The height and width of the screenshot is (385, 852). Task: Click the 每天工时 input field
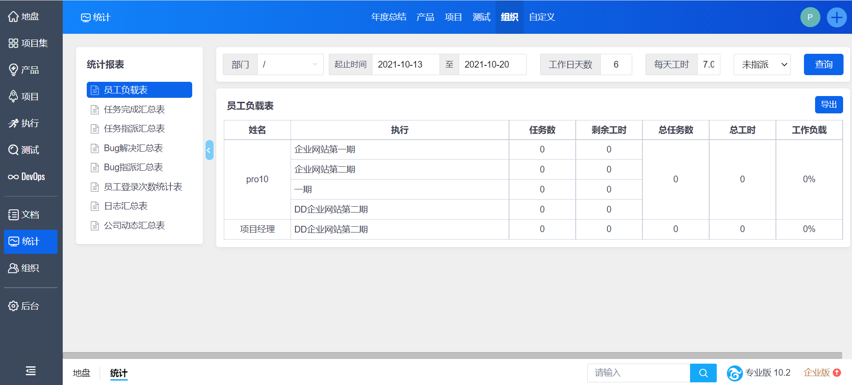(709, 64)
